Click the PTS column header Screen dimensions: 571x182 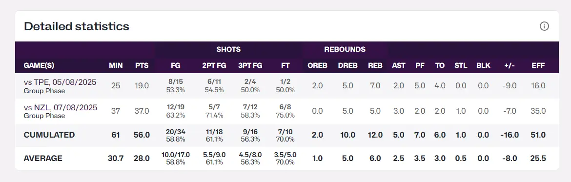tap(142, 66)
